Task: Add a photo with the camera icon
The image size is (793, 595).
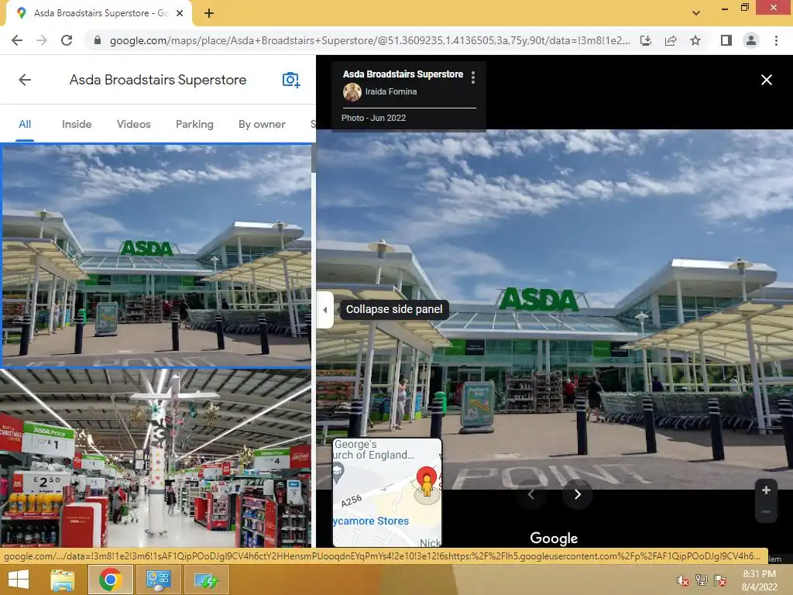Action: click(291, 80)
